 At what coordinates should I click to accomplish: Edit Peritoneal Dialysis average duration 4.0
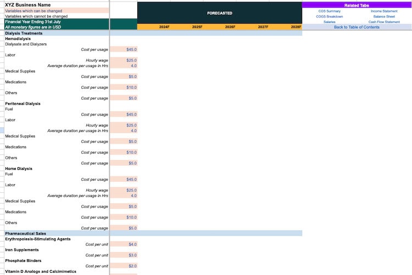coord(124,131)
